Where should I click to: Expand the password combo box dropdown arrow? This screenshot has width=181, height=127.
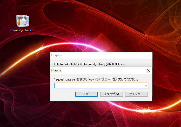[x=146, y=85]
